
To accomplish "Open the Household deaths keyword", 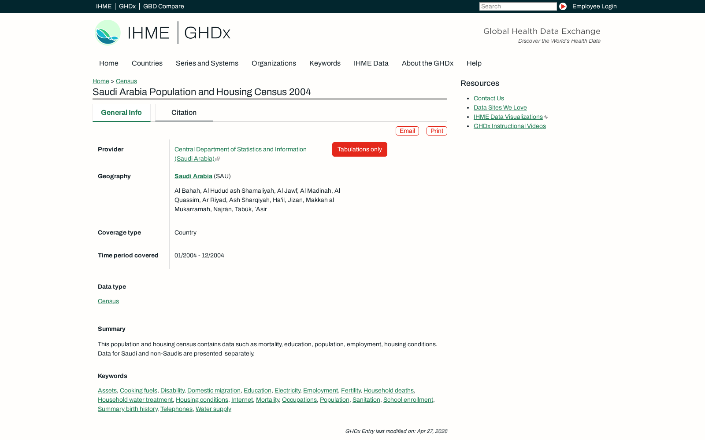I will pyautogui.click(x=389, y=390).
